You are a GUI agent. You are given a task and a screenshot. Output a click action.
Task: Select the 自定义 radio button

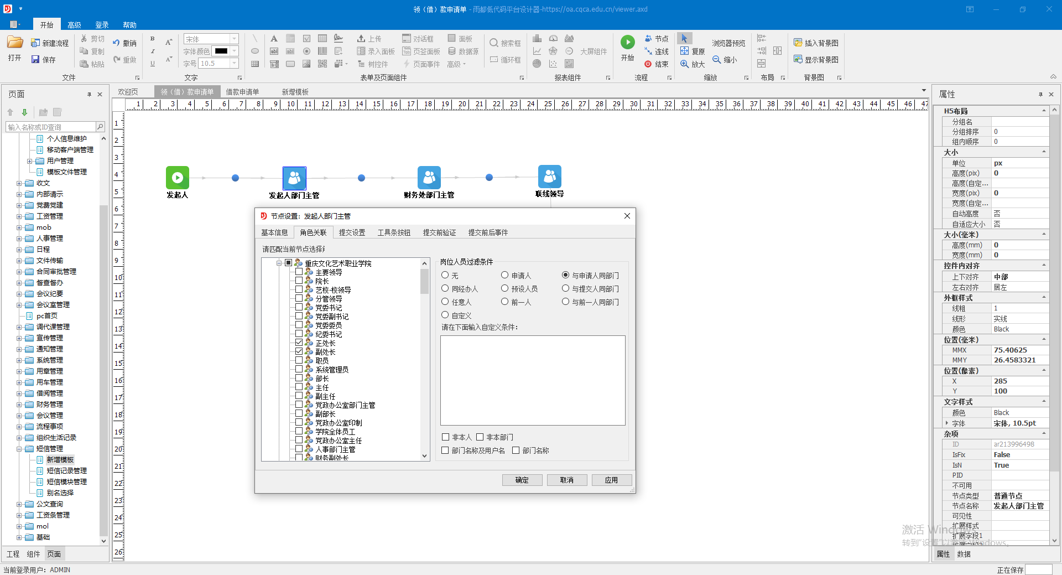pos(445,315)
